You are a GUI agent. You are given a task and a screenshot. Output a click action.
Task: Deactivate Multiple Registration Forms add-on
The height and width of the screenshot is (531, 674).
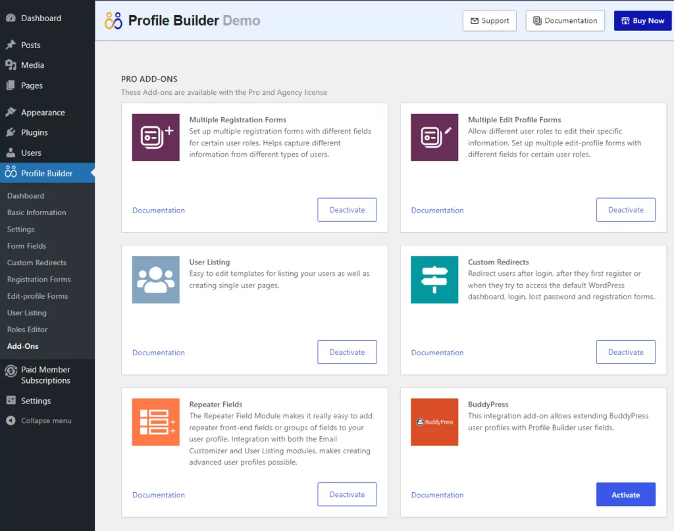pyautogui.click(x=347, y=210)
